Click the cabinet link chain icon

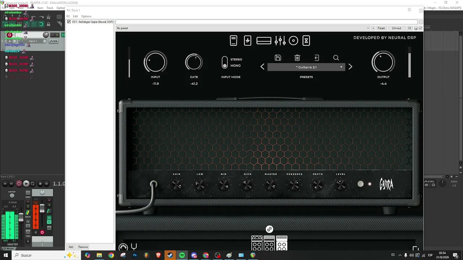click(269, 229)
